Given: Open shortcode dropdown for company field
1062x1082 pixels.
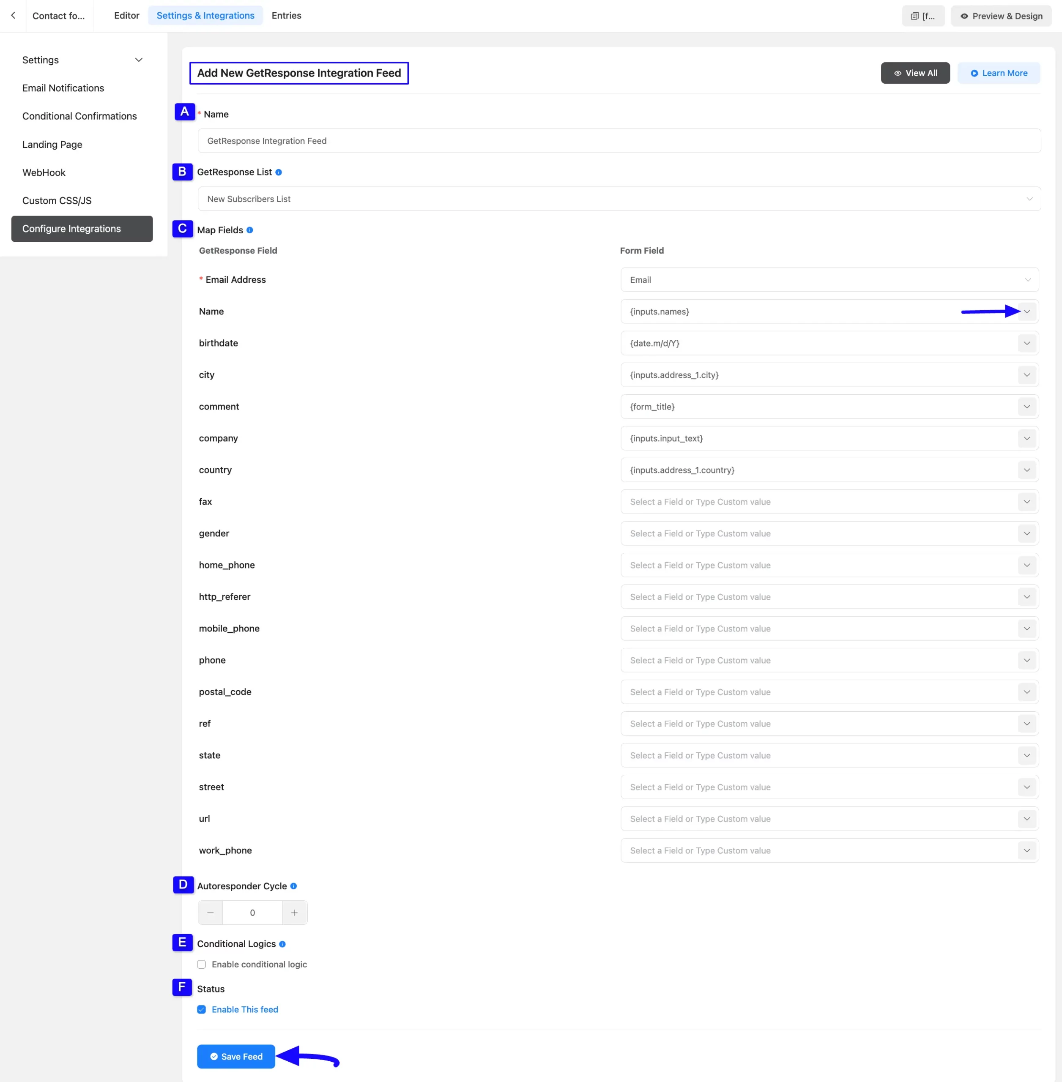Looking at the screenshot, I should coord(1026,439).
